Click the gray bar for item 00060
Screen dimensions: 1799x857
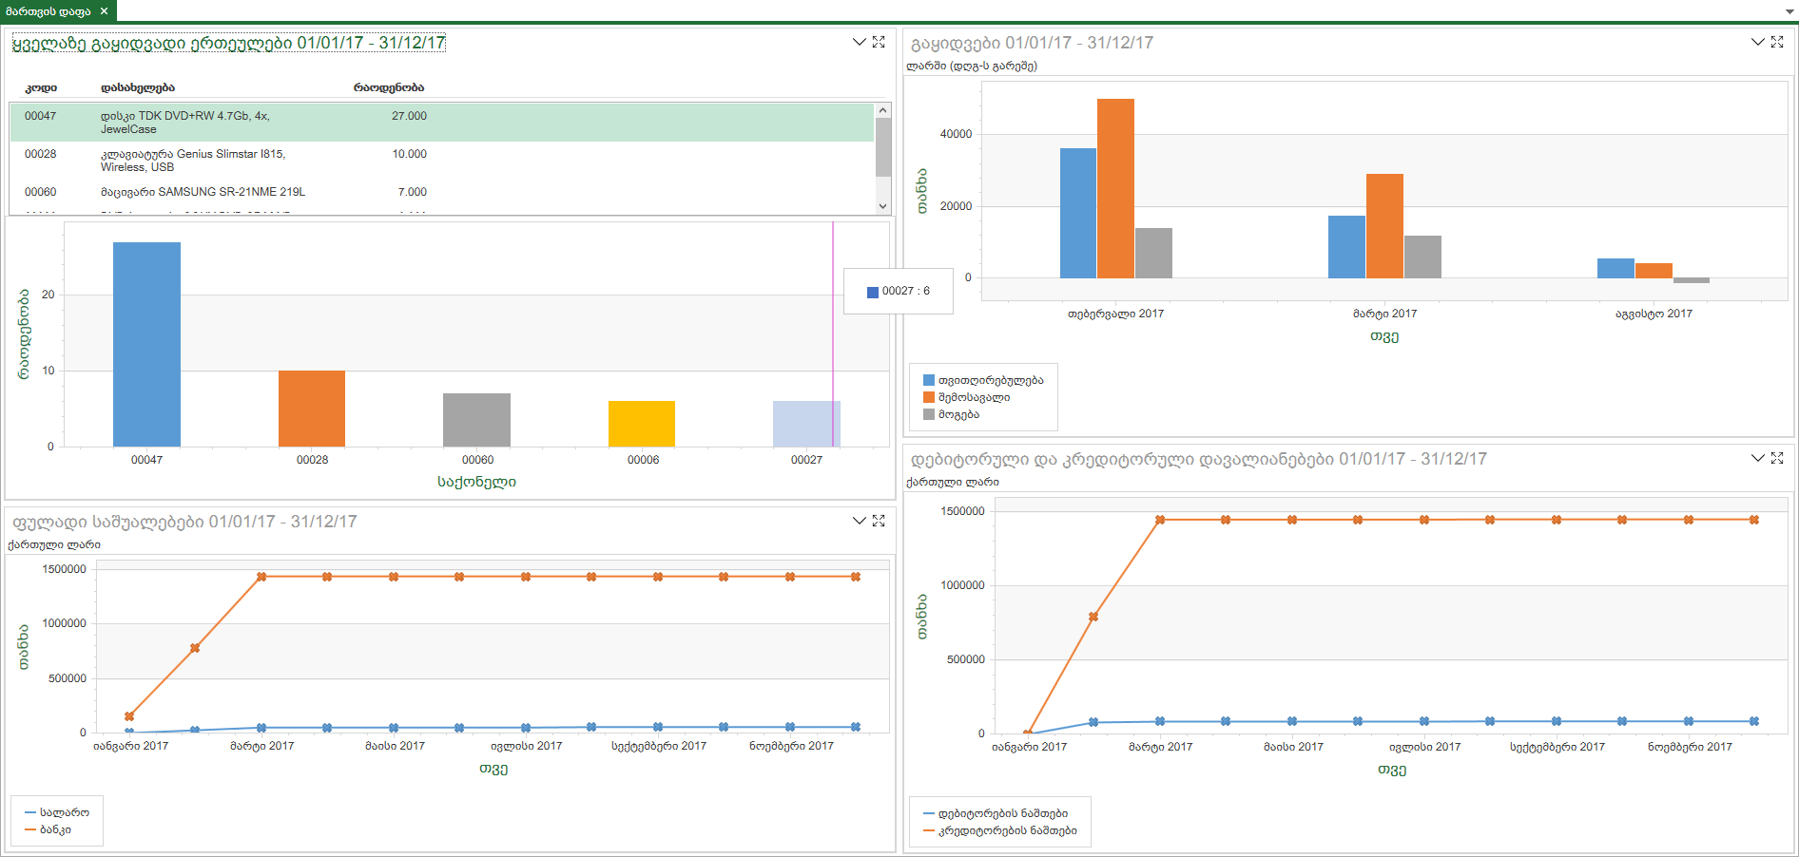click(x=476, y=420)
